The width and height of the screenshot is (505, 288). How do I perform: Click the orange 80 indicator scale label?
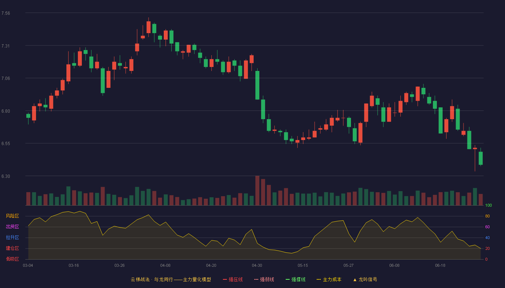487,216
